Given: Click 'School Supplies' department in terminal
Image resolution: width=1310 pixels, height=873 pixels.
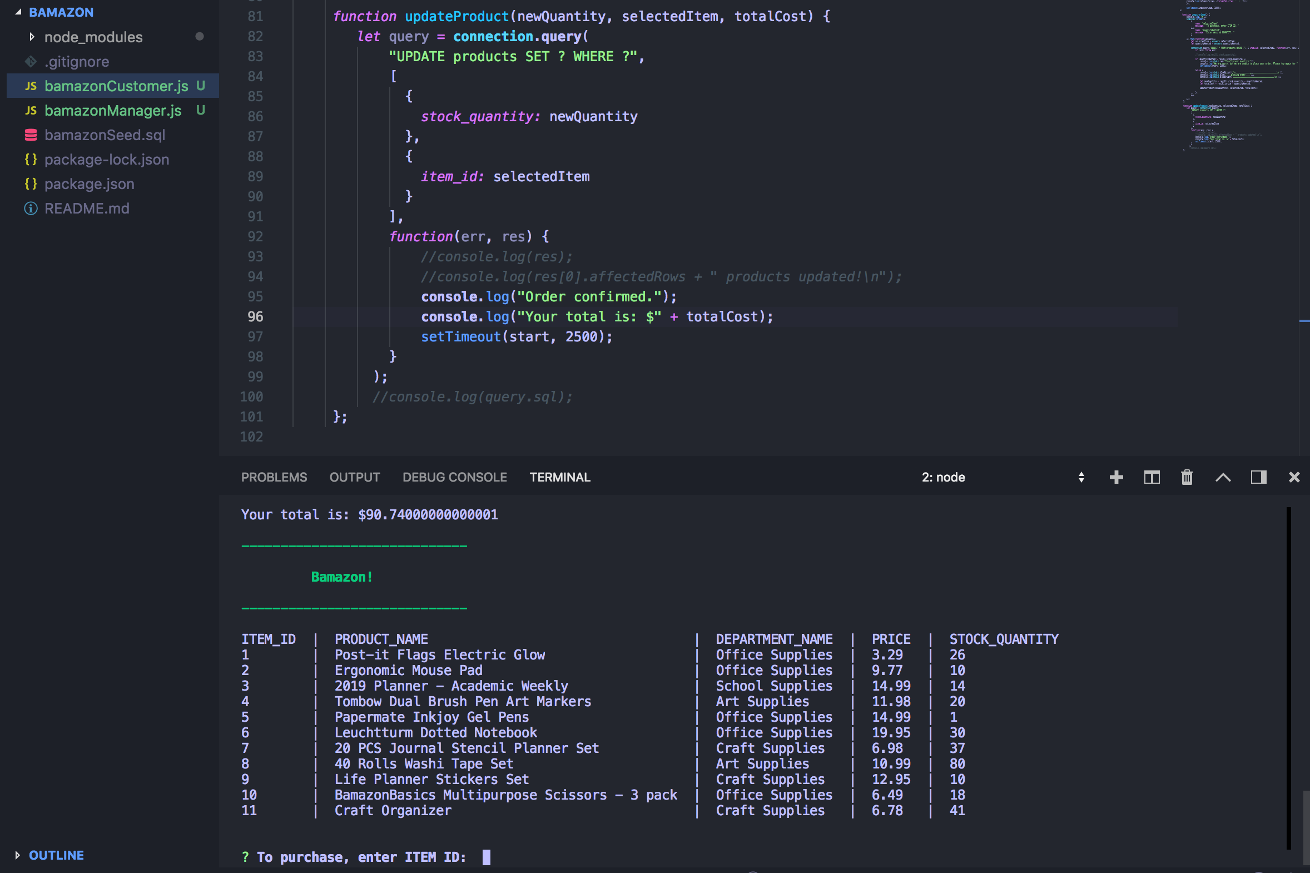Looking at the screenshot, I should tap(774, 686).
